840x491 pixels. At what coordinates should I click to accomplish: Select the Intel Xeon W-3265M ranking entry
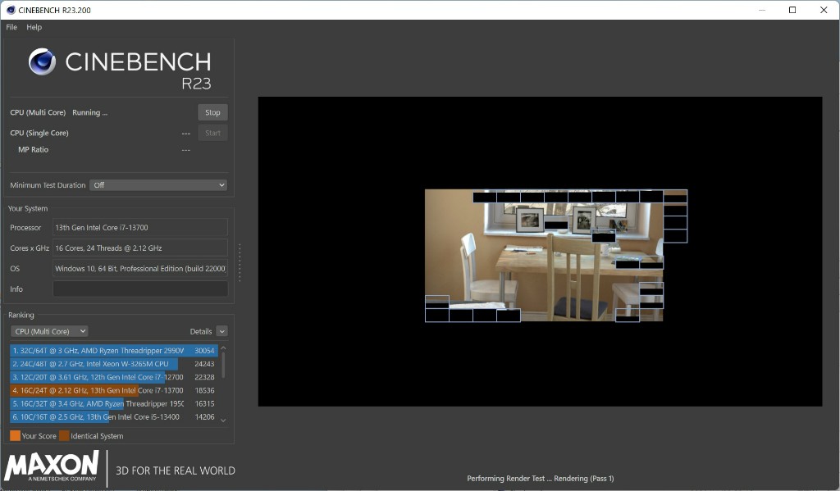[113, 364]
